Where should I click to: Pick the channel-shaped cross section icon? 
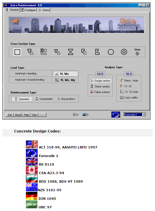click(97, 52)
